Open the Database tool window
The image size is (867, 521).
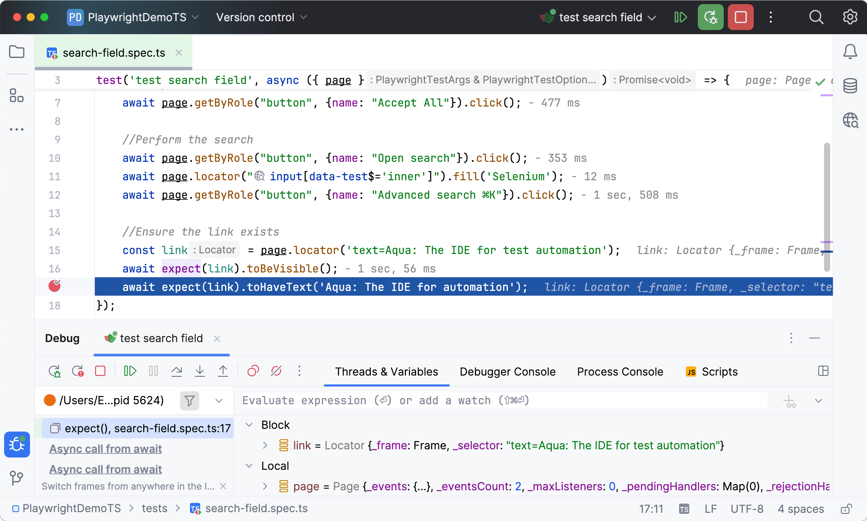(850, 85)
